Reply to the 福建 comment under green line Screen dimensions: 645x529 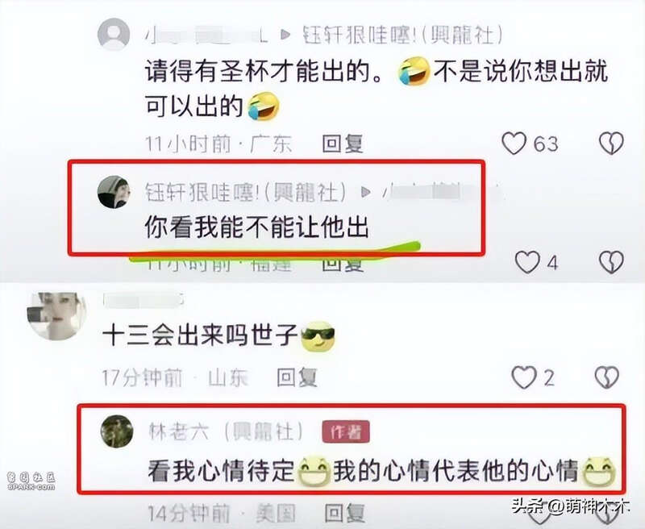[x=342, y=263]
